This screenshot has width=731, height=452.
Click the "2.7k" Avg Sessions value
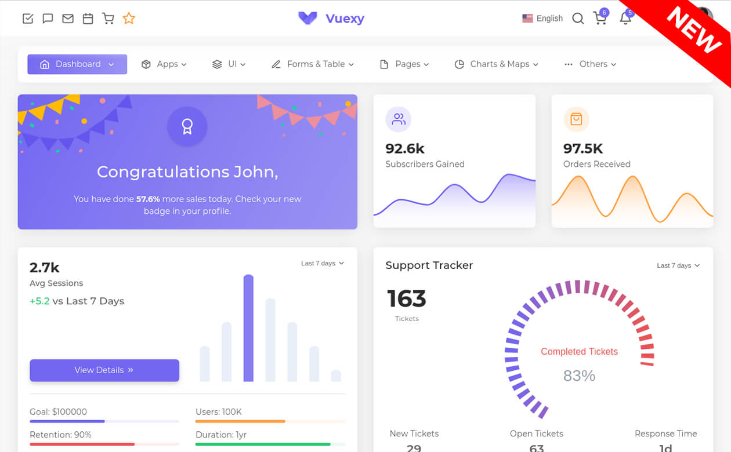tap(45, 268)
